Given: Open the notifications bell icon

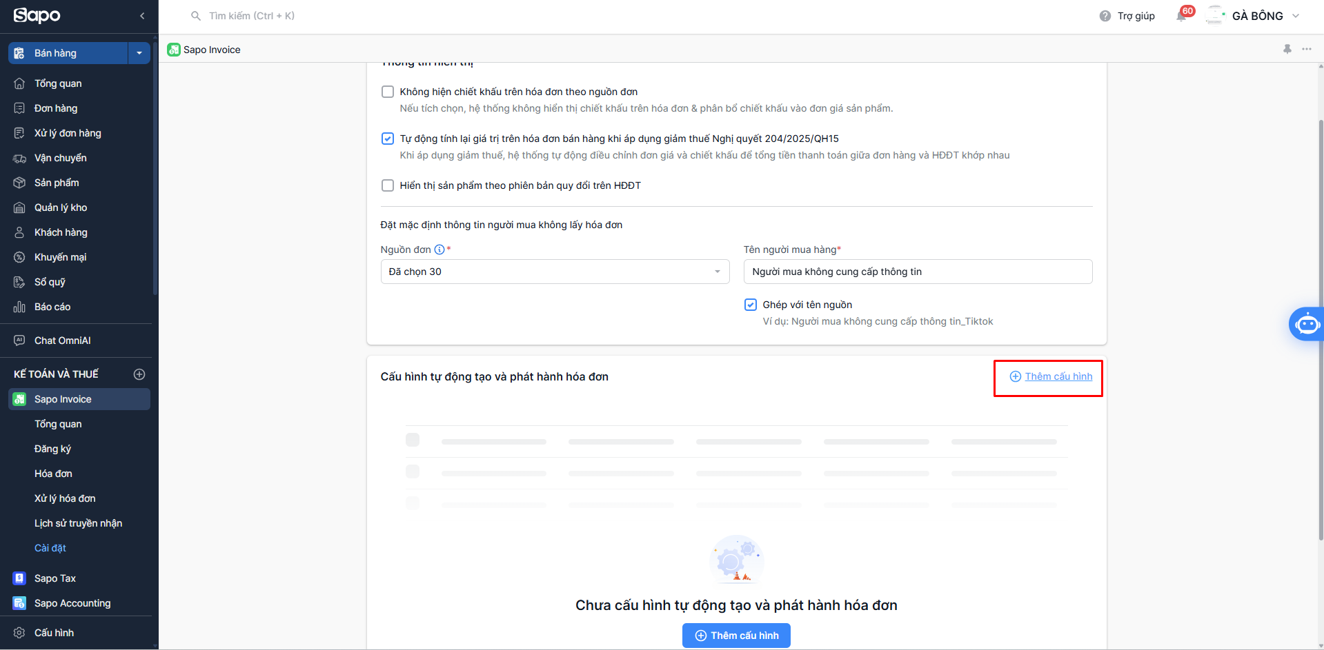Looking at the screenshot, I should pyautogui.click(x=1181, y=16).
